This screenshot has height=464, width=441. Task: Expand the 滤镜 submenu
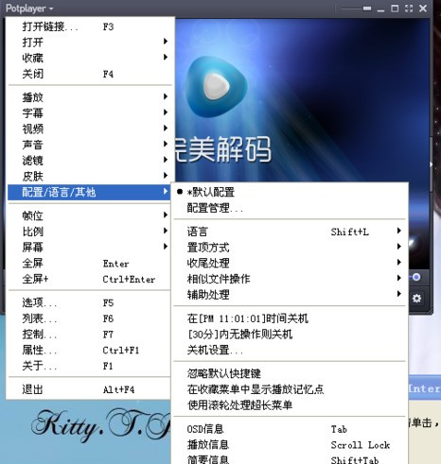89,161
